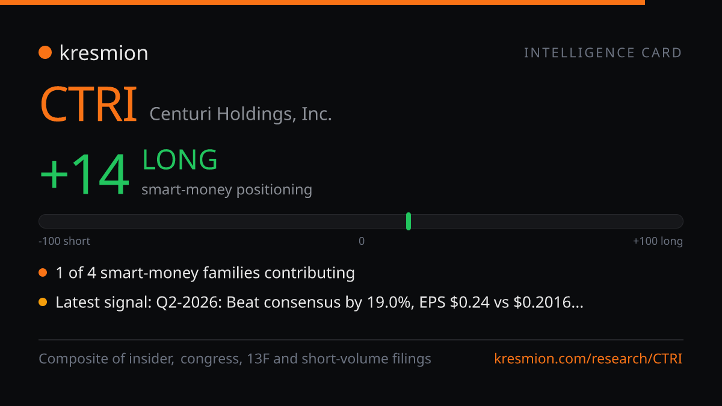
Task: Click the INTELLIGENCE CARD header label
Action: (603, 53)
